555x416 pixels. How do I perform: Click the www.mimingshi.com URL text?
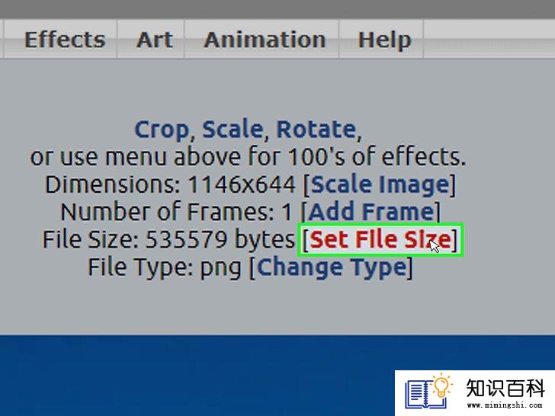click(505, 405)
